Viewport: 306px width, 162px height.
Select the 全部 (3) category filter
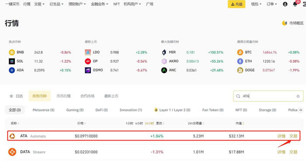[14, 110]
